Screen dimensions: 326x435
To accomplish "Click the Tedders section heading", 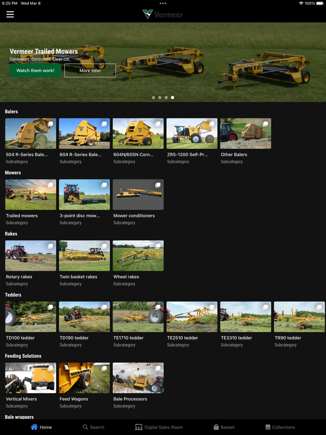I will click(13, 295).
